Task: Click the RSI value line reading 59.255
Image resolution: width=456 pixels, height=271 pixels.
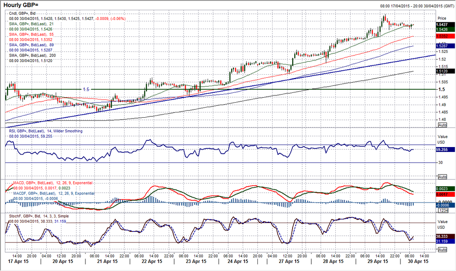Action: 31,136
